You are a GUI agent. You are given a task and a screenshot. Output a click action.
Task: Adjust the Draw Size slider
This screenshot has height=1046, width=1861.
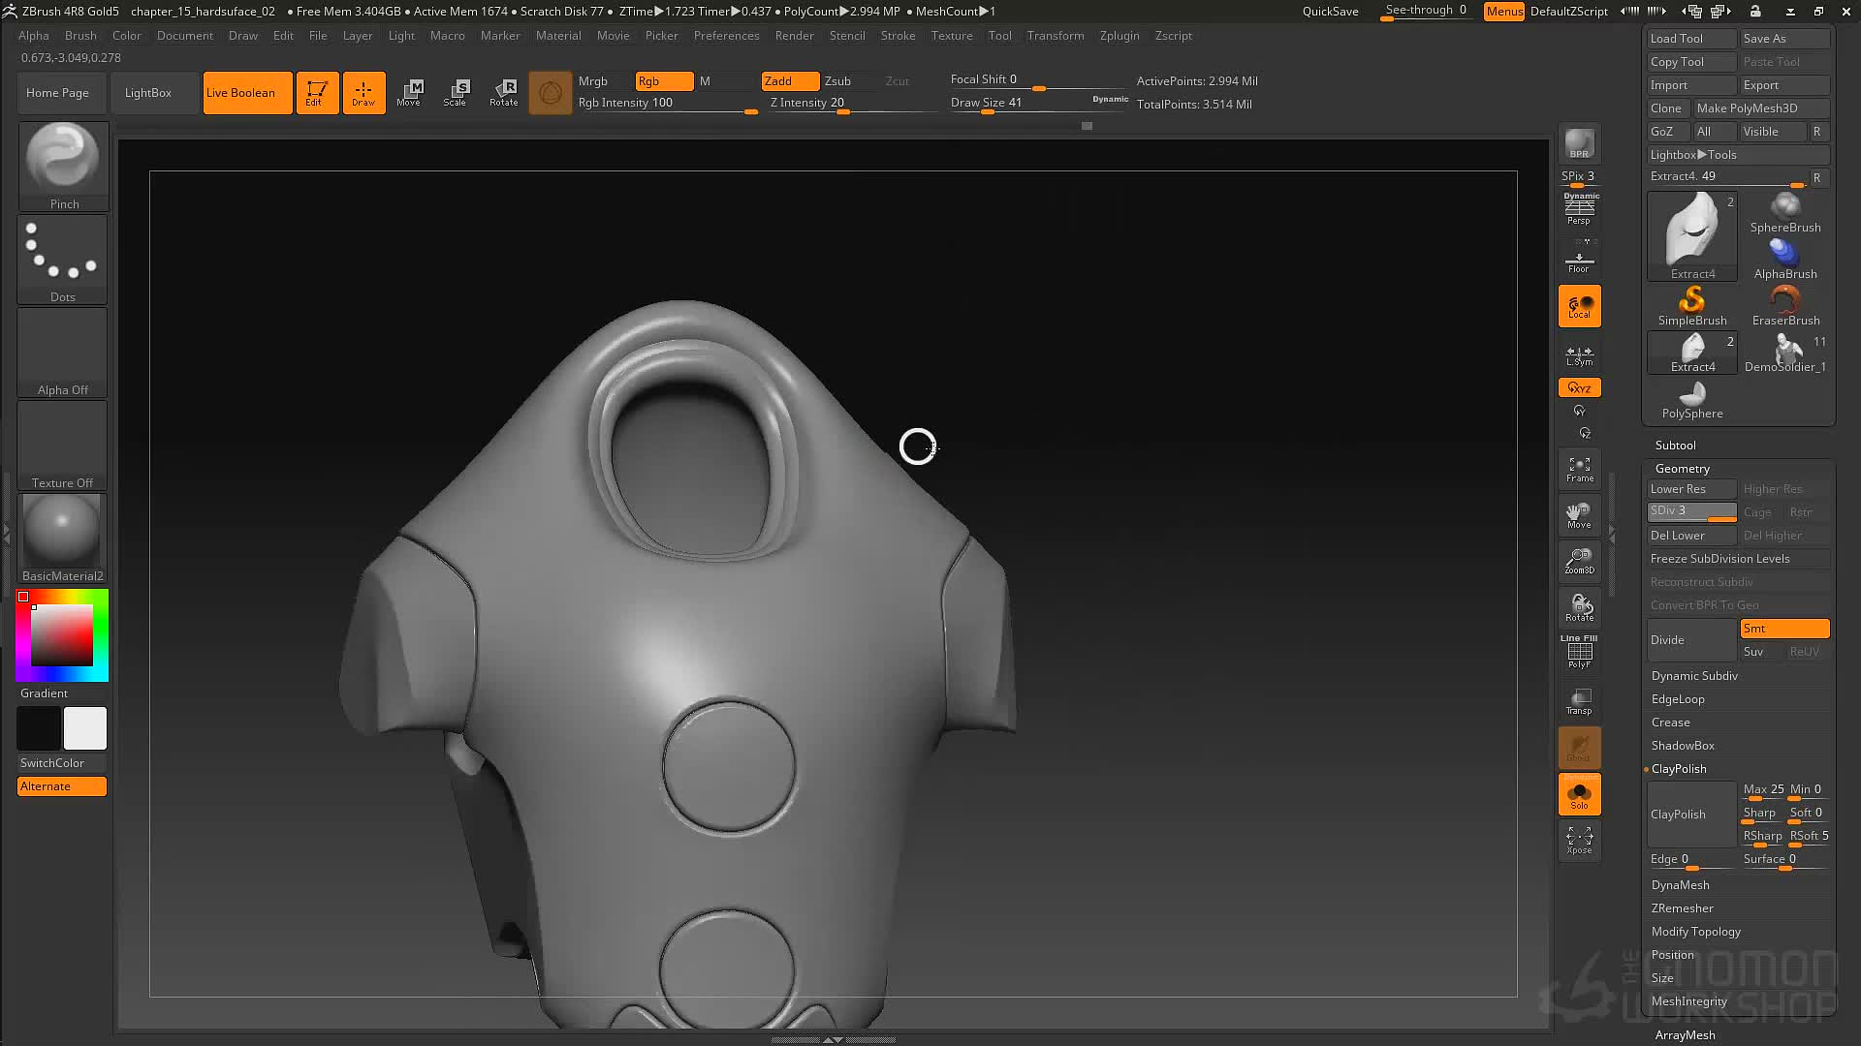coord(1039,103)
